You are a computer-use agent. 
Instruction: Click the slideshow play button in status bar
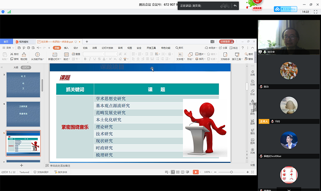tap(196, 172)
